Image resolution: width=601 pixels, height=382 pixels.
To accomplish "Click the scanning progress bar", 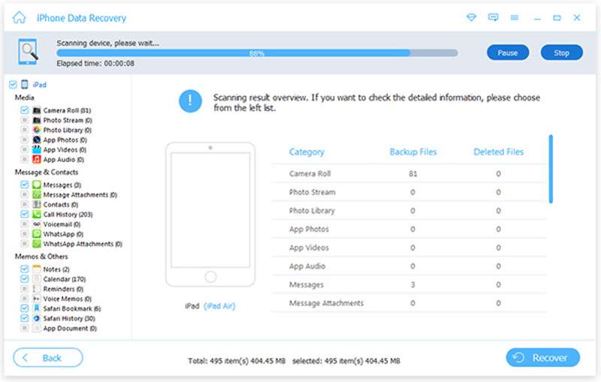I will click(257, 53).
